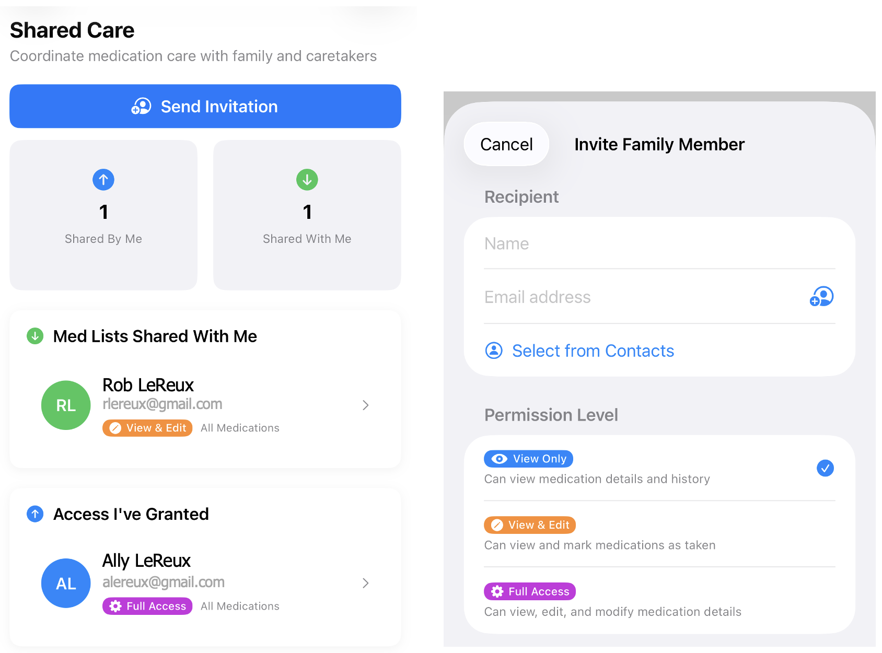Click the AL blue avatar circle
The height and width of the screenshot is (653, 882).
click(x=66, y=583)
